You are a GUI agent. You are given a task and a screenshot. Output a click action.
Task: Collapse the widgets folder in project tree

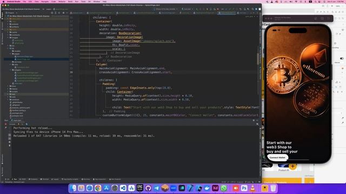coord(10,70)
